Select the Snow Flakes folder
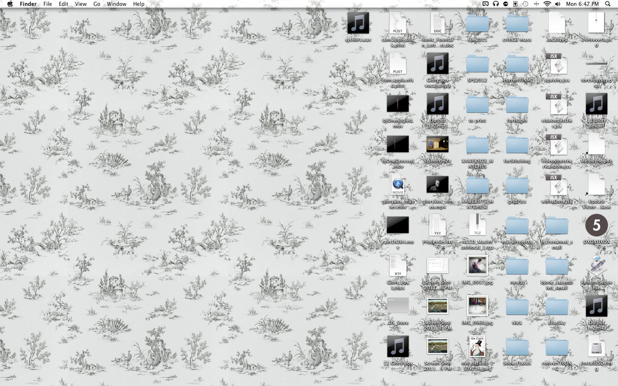618x386 pixels. click(517, 348)
